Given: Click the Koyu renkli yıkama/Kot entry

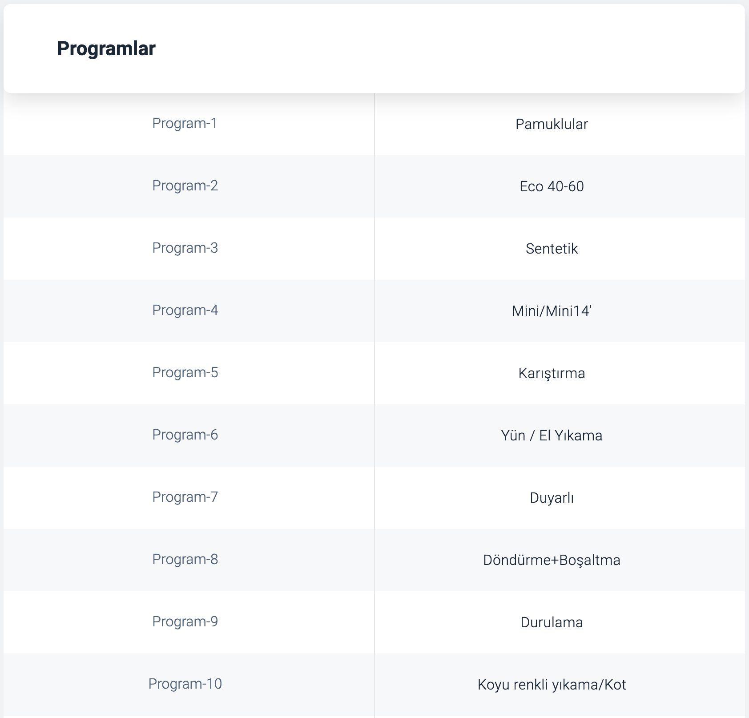Looking at the screenshot, I should [552, 685].
